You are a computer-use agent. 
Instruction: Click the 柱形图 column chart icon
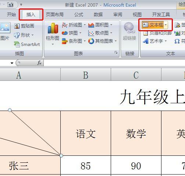53,28
